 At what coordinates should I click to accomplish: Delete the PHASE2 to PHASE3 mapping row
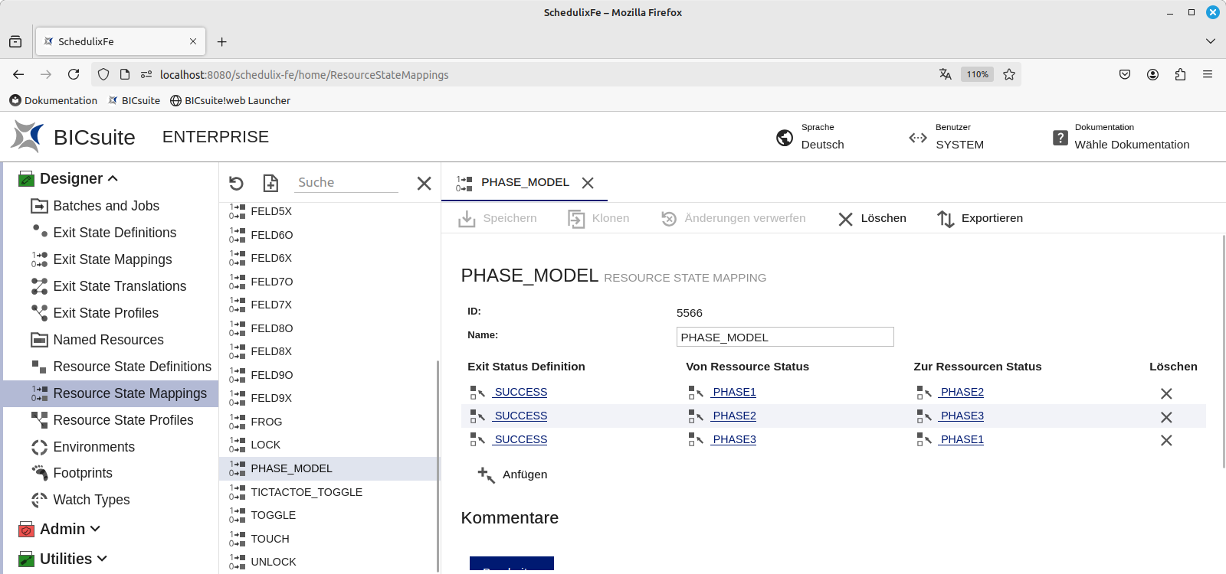(x=1166, y=417)
